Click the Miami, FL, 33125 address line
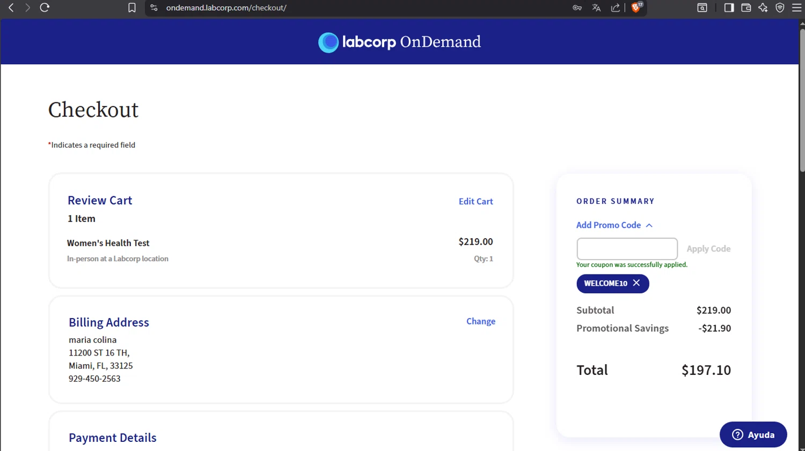This screenshot has height=451, width=805. point(101,366)
